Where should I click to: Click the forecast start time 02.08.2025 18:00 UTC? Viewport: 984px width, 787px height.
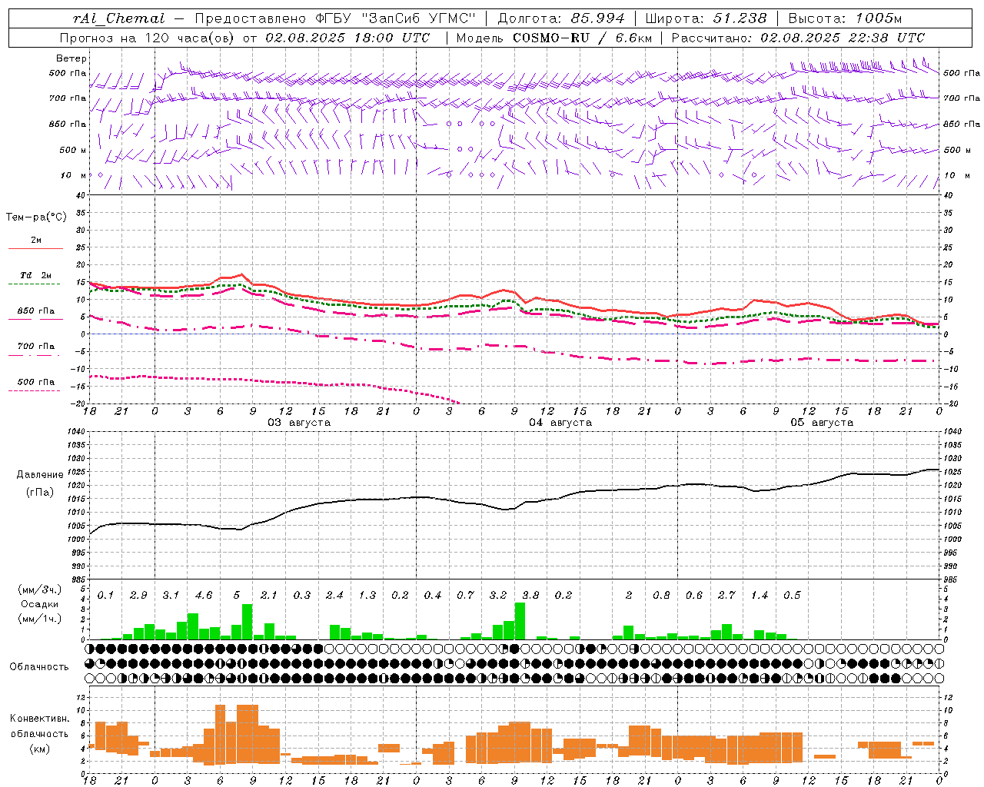coord(347,38)
